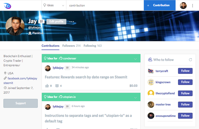This screenshot has width=199, height=129.
Task: Click the blue Contribution button
Action: [160, 5]
